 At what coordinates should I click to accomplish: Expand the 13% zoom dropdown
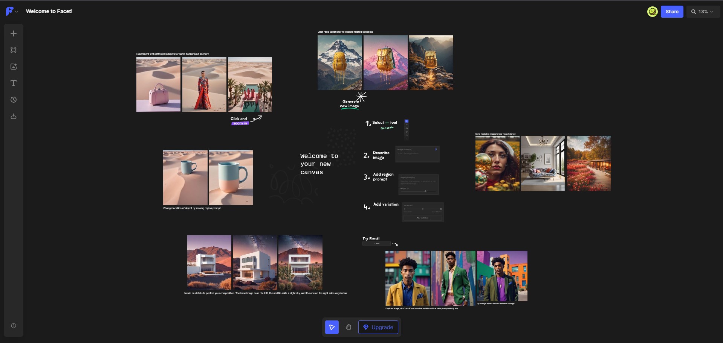click(x=703, y=12)
